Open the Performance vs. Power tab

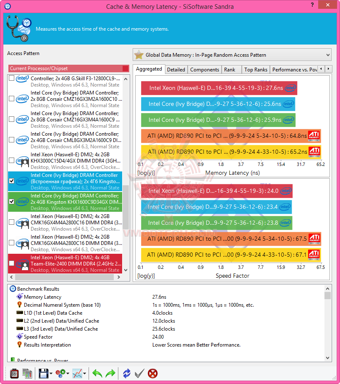pos(295,70)
